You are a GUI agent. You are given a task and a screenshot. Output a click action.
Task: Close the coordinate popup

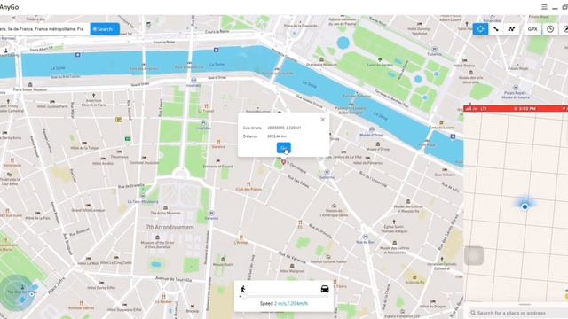point(323,120)
